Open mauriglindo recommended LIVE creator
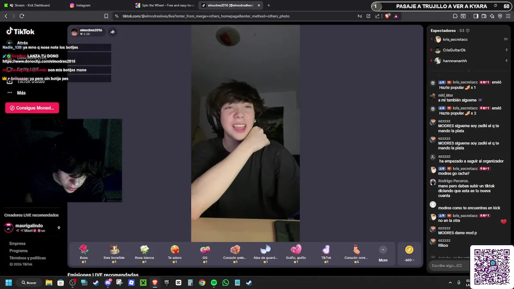The height and width of the screenshot is (289, 514). coord(32,228)
